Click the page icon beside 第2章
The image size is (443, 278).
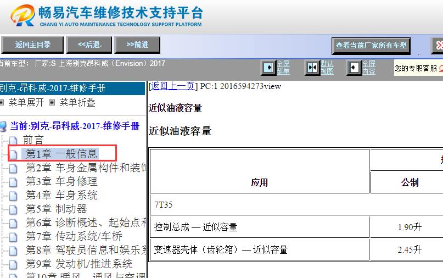coord(13,168)
